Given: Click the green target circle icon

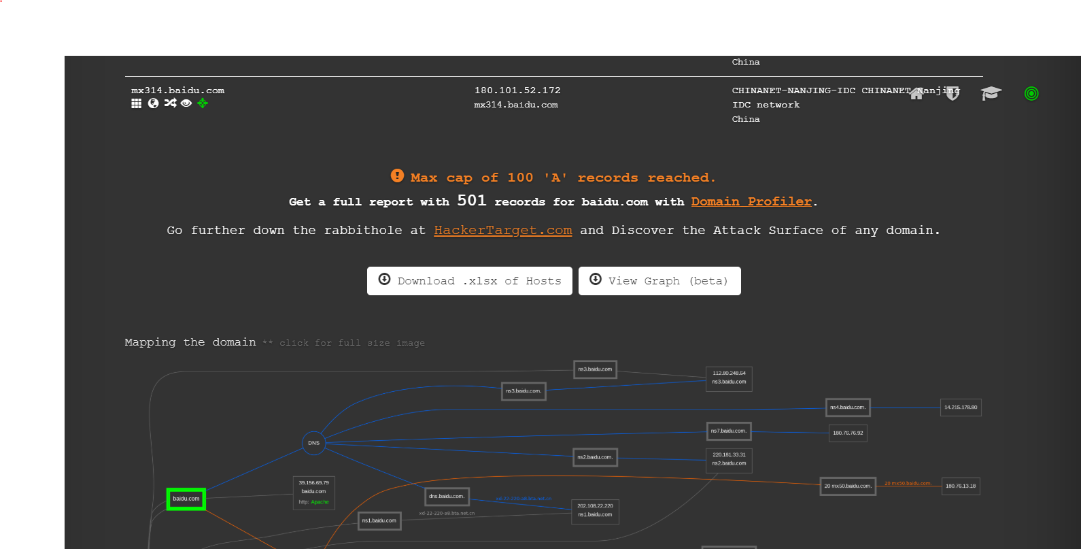Looking at the screenshot, I should (x=1031, y=94).
